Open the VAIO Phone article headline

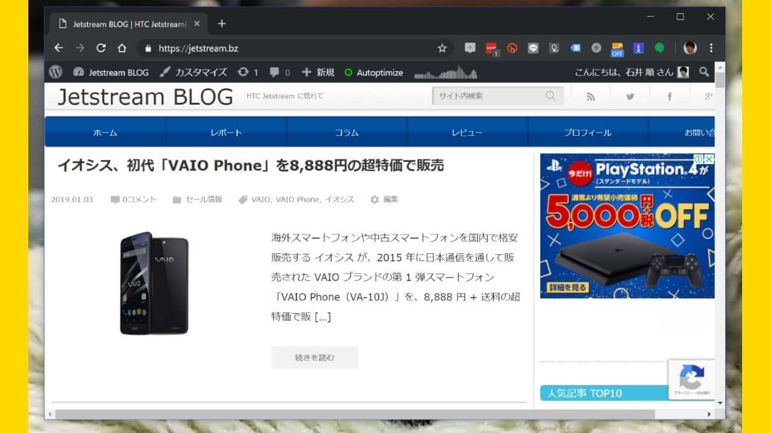tap(251, 165)
